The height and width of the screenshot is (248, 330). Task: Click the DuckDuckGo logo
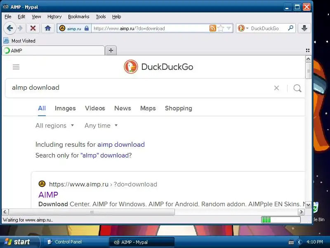(x=158, y=67)
